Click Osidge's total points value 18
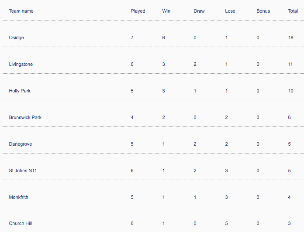 point(290,38)
